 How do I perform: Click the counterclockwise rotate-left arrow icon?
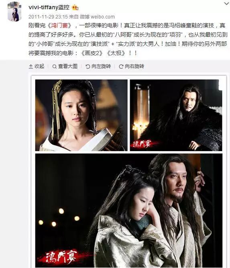point(88,66)
